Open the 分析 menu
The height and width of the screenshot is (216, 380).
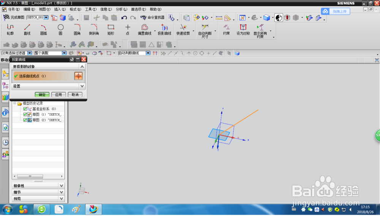click(122, 9)
